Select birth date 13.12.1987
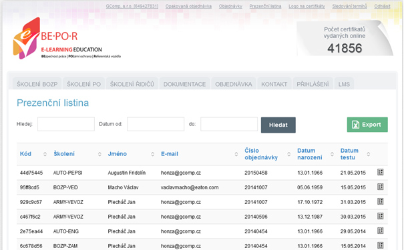The height and width of the screenshot is (250, 404). 310,217
